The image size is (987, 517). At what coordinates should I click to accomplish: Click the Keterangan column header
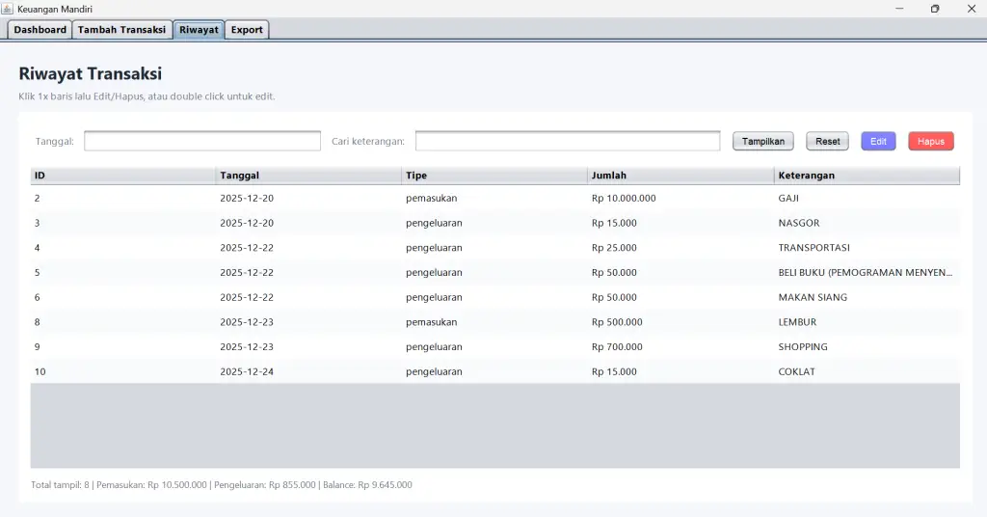pyautogui.click(x=867, y=176)
